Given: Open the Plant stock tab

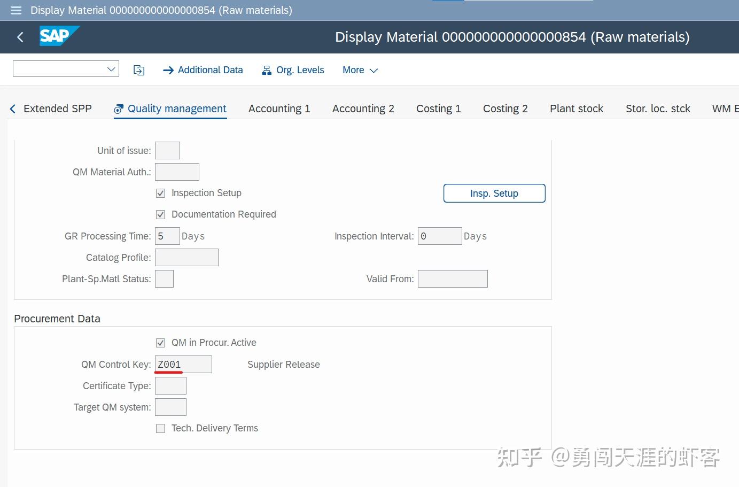Looking at the screenshot, I should (x=577, y=108).
